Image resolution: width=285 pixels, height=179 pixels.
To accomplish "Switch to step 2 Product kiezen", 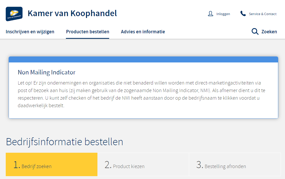I will 143,164.
